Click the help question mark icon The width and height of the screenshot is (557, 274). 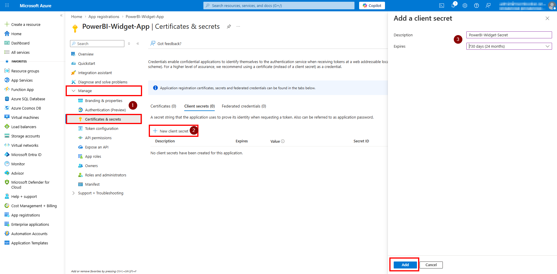coord(477,6)
